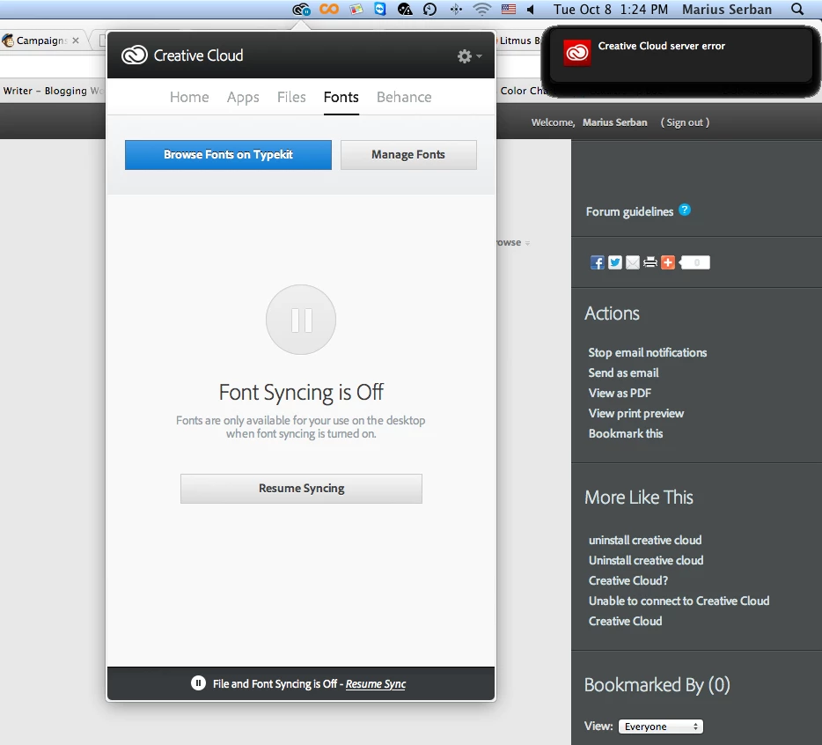
Task: Open the Time Machine menu bar icon
Action: tap(429, 10)
